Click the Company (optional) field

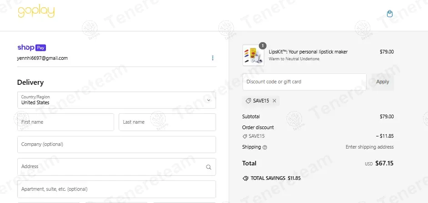[x=116, y=145]
